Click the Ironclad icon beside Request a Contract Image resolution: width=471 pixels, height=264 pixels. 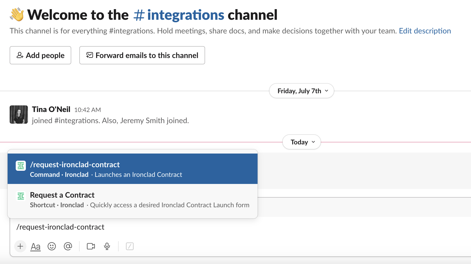pos(21,196)
